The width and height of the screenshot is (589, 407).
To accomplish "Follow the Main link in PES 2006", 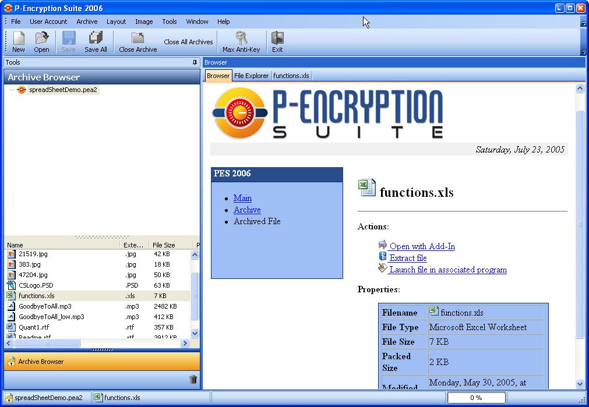I will click(x=243, y=198).
